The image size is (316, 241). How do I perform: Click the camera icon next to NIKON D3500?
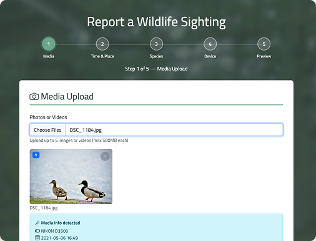37,231
